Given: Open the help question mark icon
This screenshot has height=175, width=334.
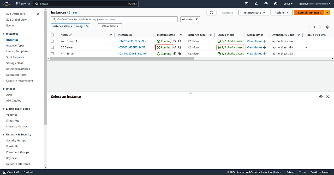Looking at the screenshot, I should pyautogui.click(x=266, y=4).
